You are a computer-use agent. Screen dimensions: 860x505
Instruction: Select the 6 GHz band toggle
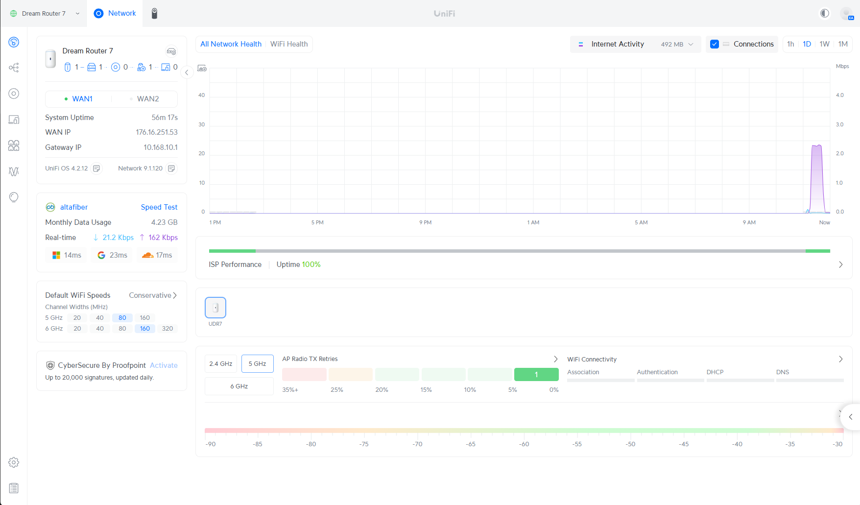(x=239, y=386)
